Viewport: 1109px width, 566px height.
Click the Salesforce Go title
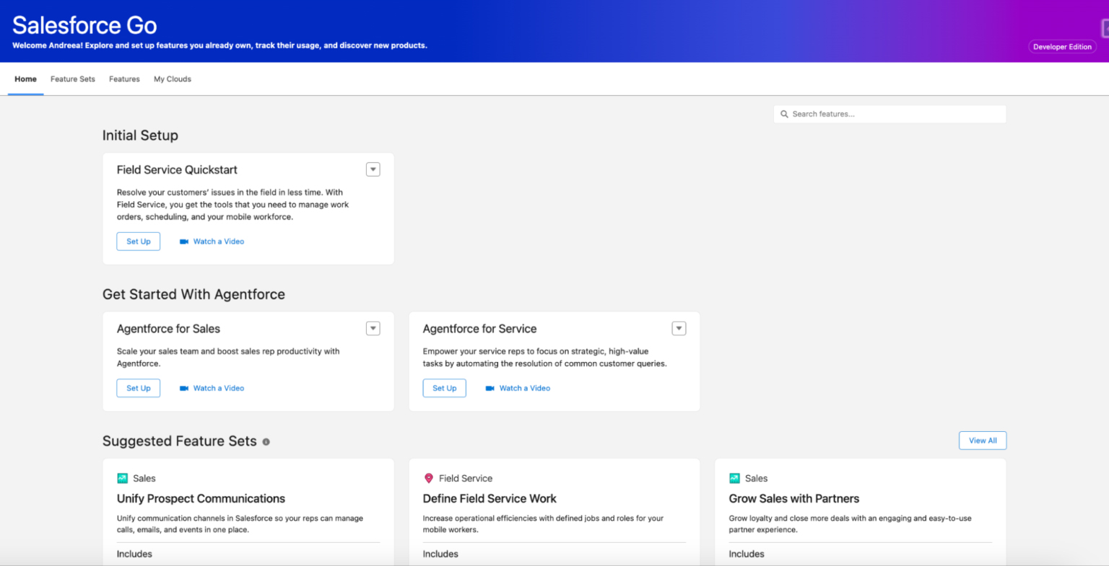(84, 25)
